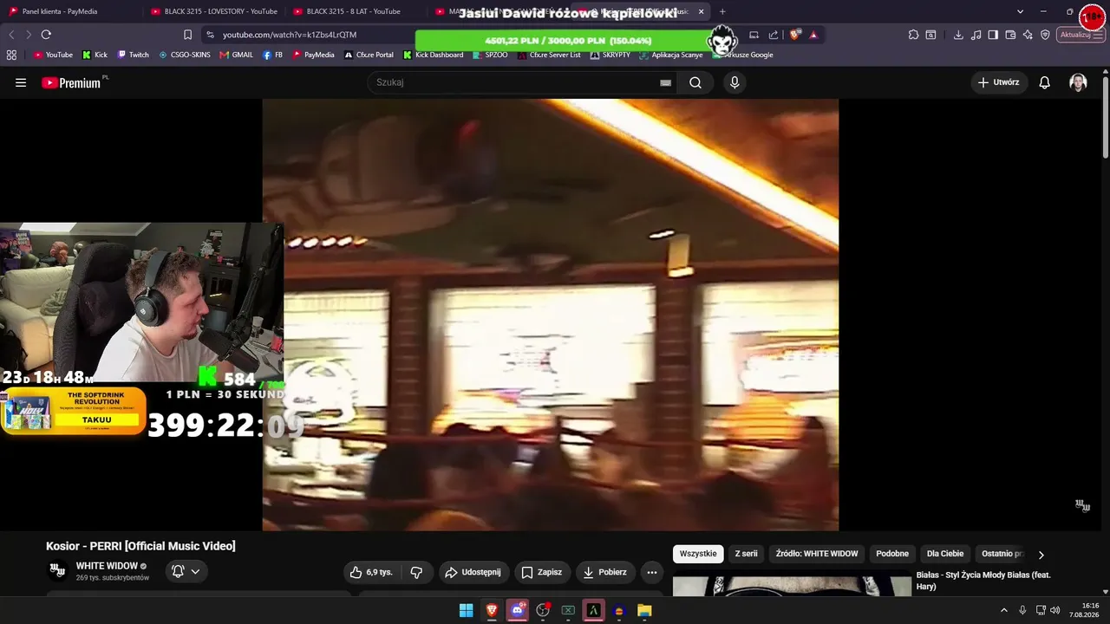
Task: Expand the tab search dropdown arrow
Action: tap(1020, 11)
